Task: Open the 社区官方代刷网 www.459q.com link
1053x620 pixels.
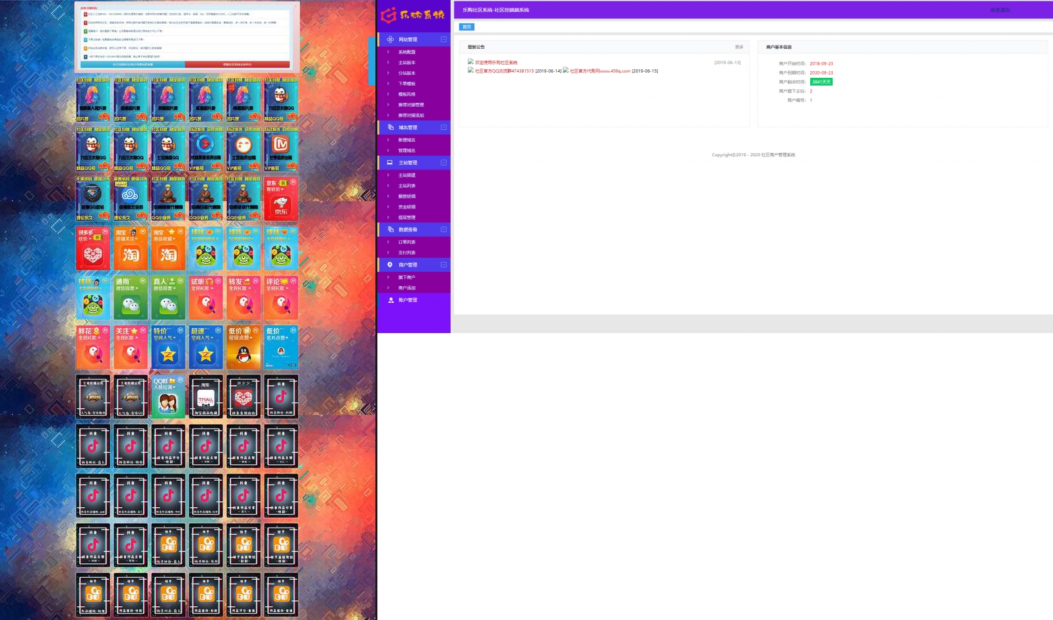Action: coord(600,71)
